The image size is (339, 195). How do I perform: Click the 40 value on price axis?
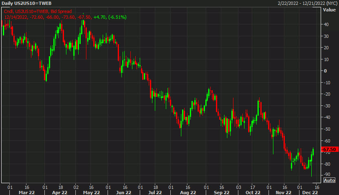coord(326,24)
